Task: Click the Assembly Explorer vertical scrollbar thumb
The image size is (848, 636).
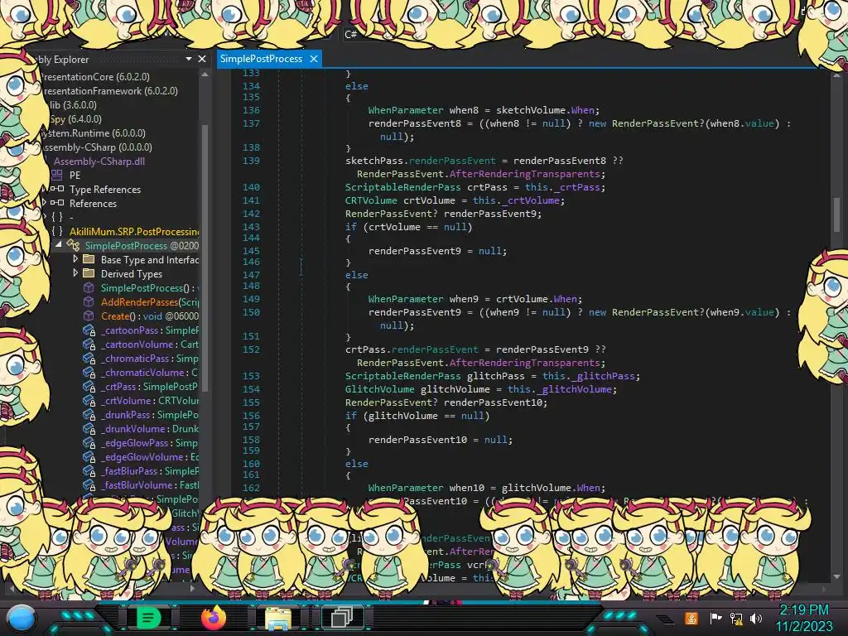Action: point(205,258)
